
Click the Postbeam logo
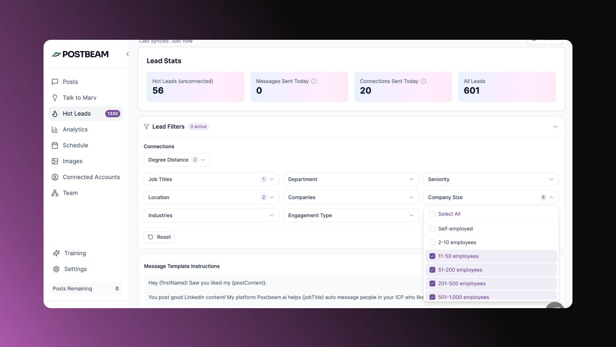[80, 54]
